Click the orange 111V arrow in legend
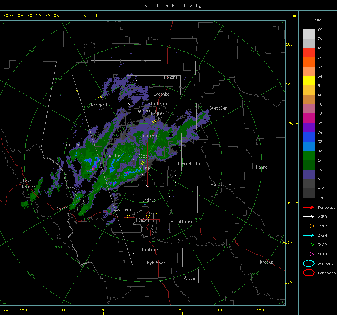The height and width of the screenshot is (315, 337). click(309, 226)
